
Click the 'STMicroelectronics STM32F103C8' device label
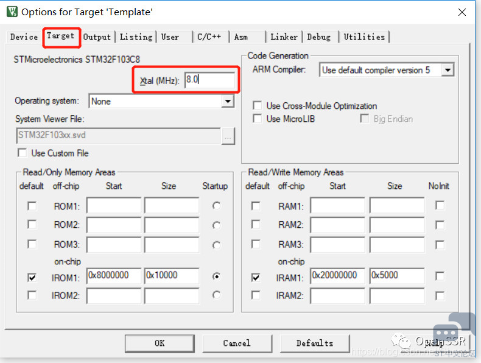click(77, 59)
